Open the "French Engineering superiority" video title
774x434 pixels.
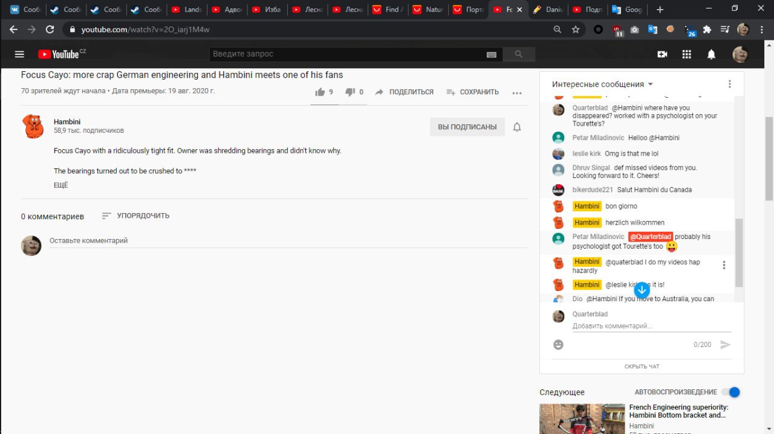tap(678, 411)
